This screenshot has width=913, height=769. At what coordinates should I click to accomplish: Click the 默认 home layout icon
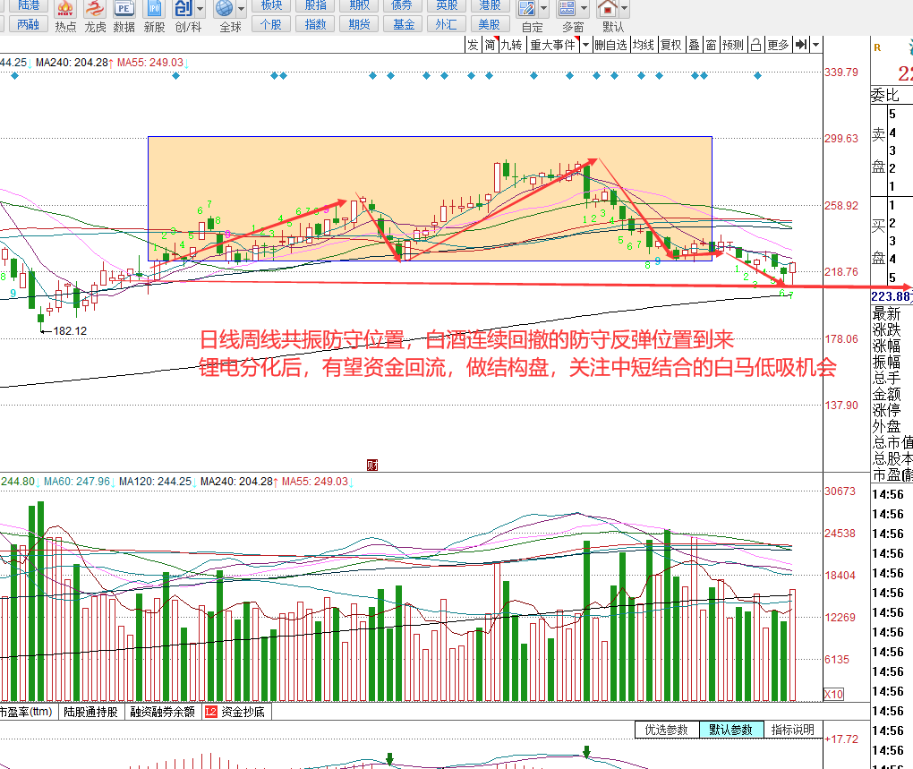(607, 9)
